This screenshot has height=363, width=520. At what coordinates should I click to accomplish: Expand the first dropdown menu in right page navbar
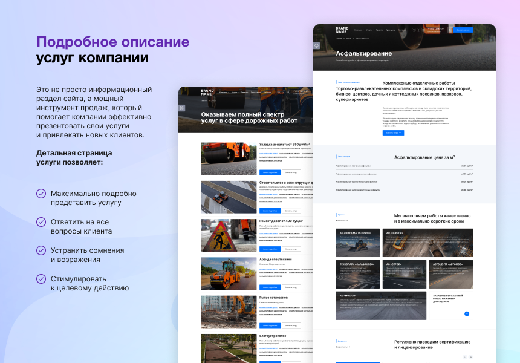(359, 30)
